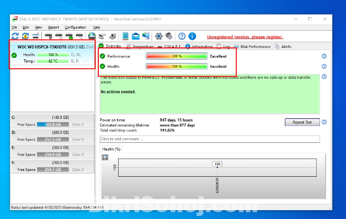Select the Health (%) graph tab
This screenshot has width=346, height=219.
(x=111, y=149)
